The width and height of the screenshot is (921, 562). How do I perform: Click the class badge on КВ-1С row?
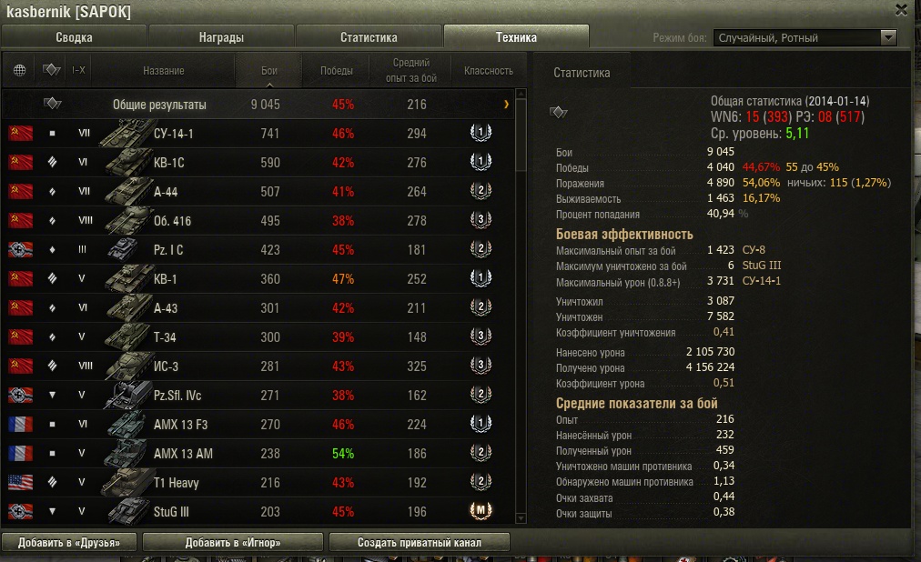point(481,161)
